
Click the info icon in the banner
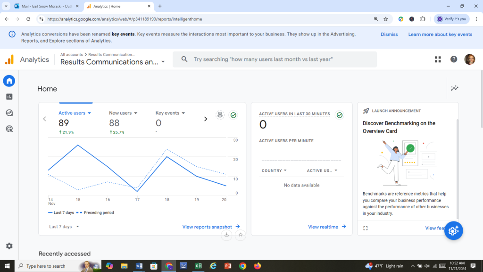(x=12, y=34)
